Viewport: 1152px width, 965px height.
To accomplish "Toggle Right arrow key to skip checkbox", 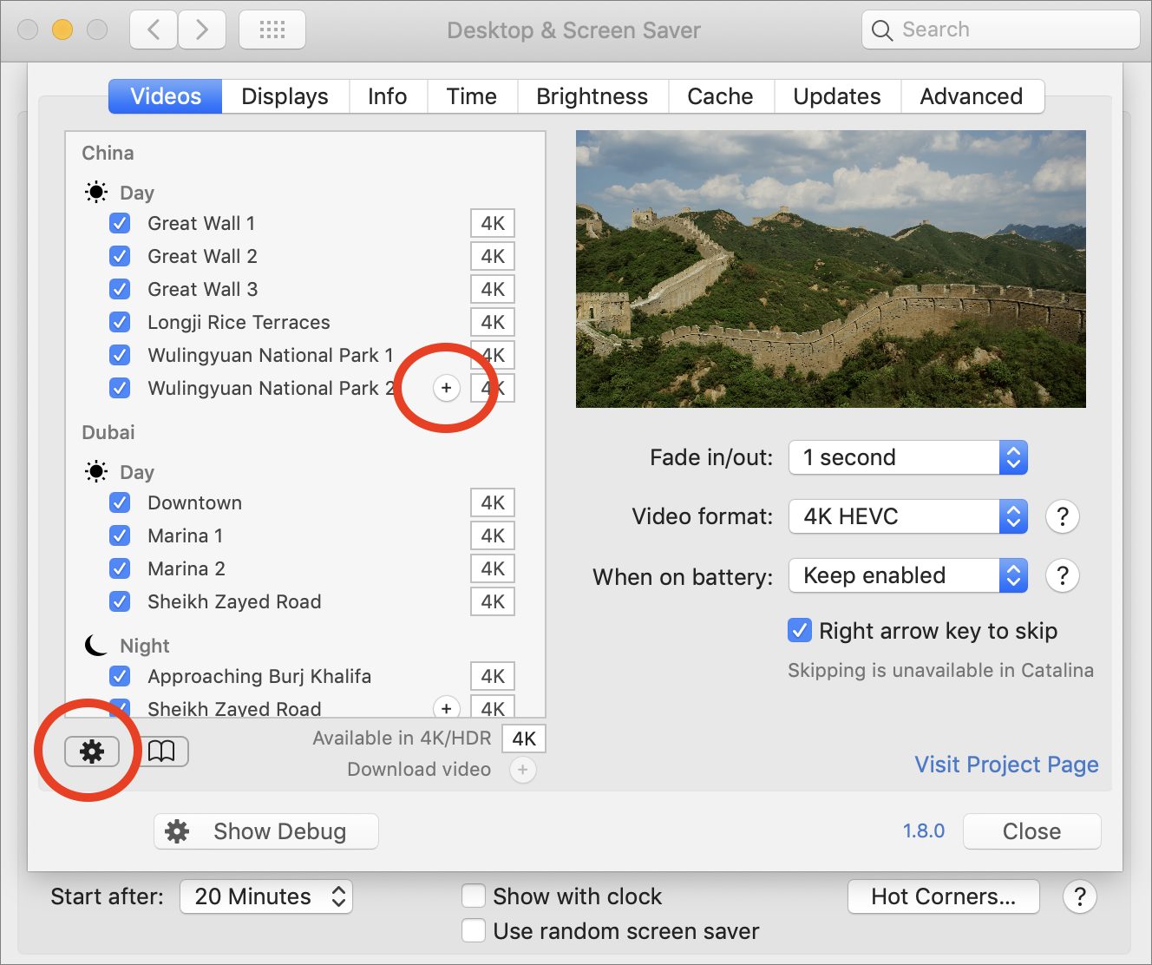I will point(799,631).
